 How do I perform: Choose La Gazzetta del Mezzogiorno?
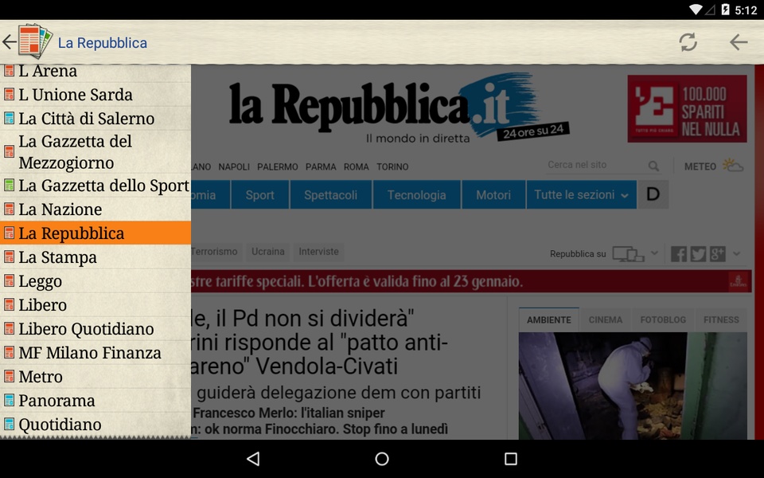coord(95,152)
